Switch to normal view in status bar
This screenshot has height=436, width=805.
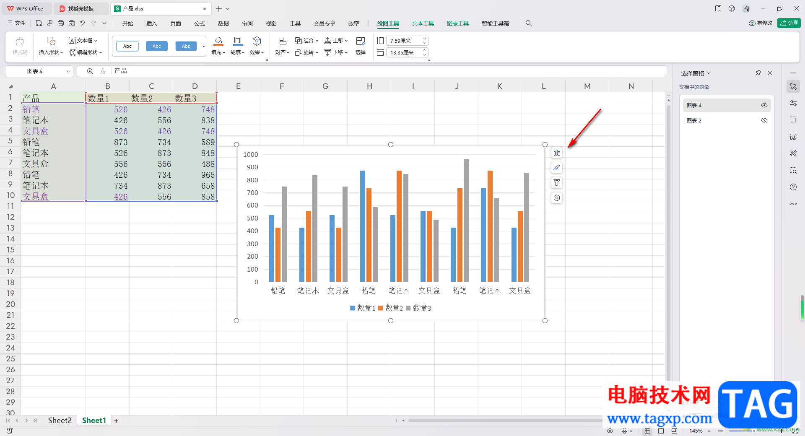[648, 431]
